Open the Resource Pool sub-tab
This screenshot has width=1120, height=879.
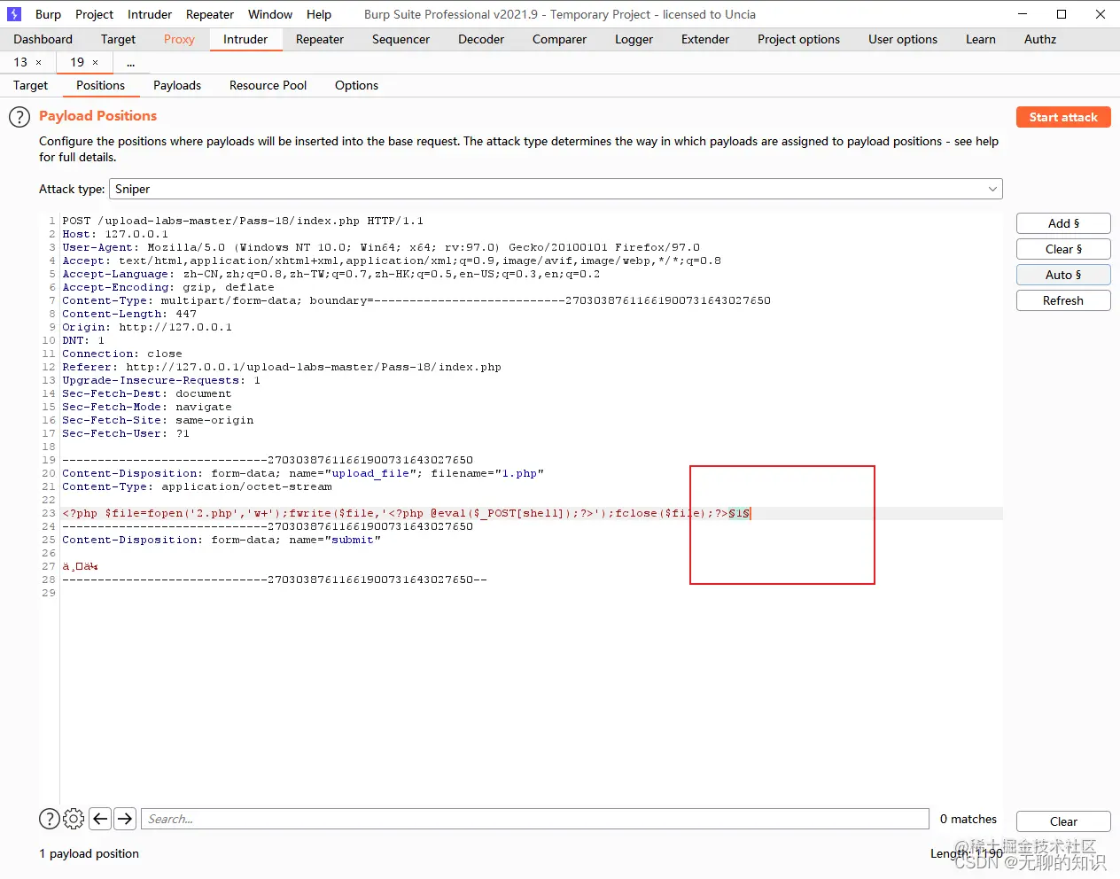point(268,85)
